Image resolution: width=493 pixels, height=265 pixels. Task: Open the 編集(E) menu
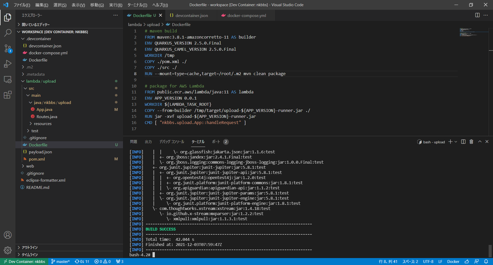tap(42, 5)
